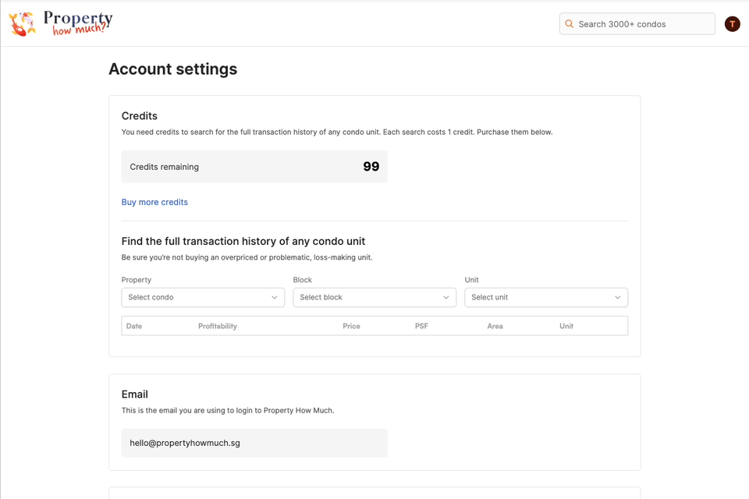Open the Select unit dropdown

pyautogui.click(x=546, y=298)
